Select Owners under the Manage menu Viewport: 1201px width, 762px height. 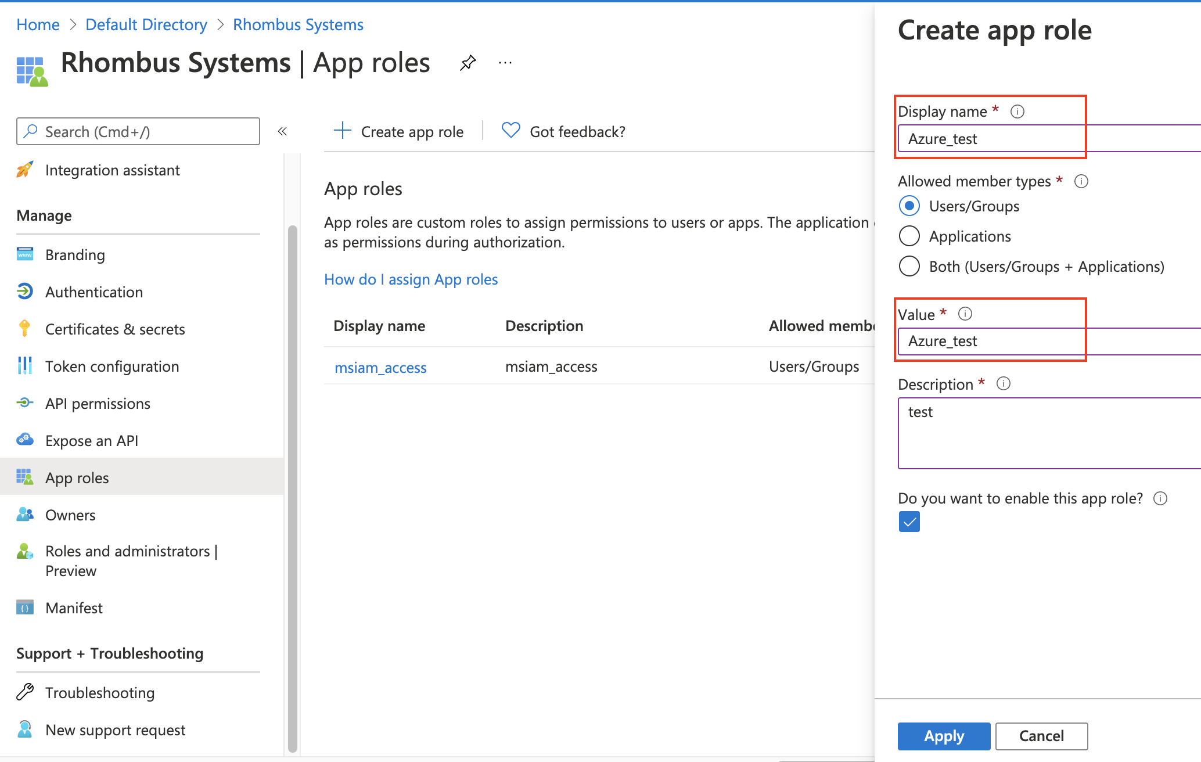pyautogui.click(x=70, y=515)
